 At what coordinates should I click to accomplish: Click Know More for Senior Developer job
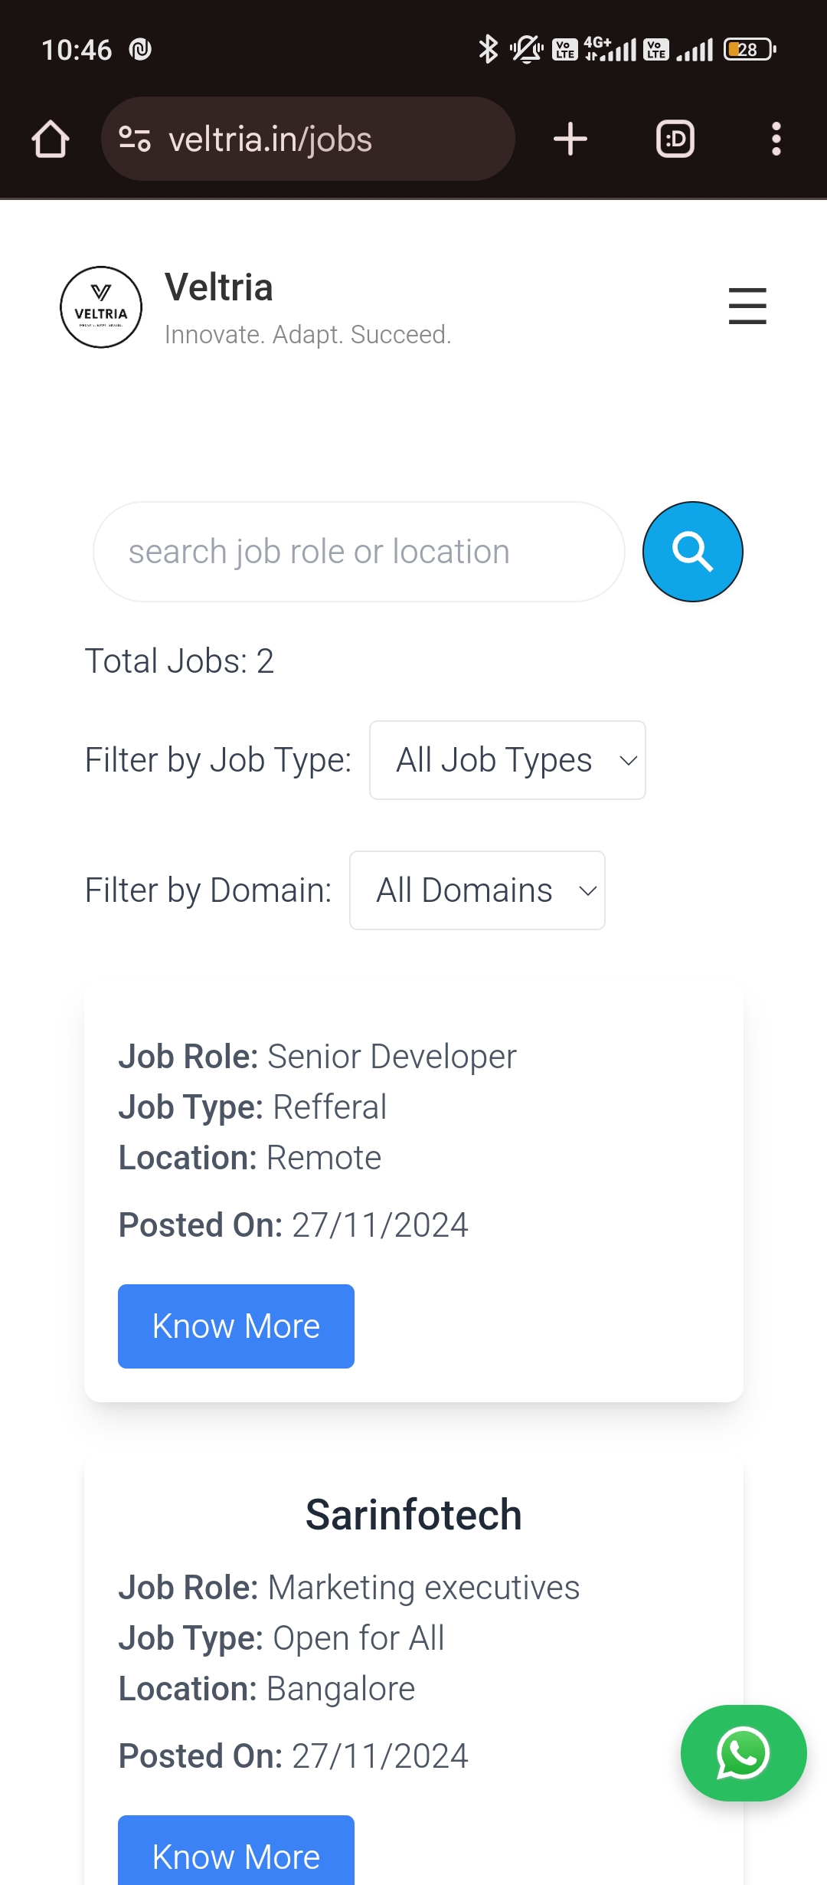pyautogui.click(x=236, y=1326)
